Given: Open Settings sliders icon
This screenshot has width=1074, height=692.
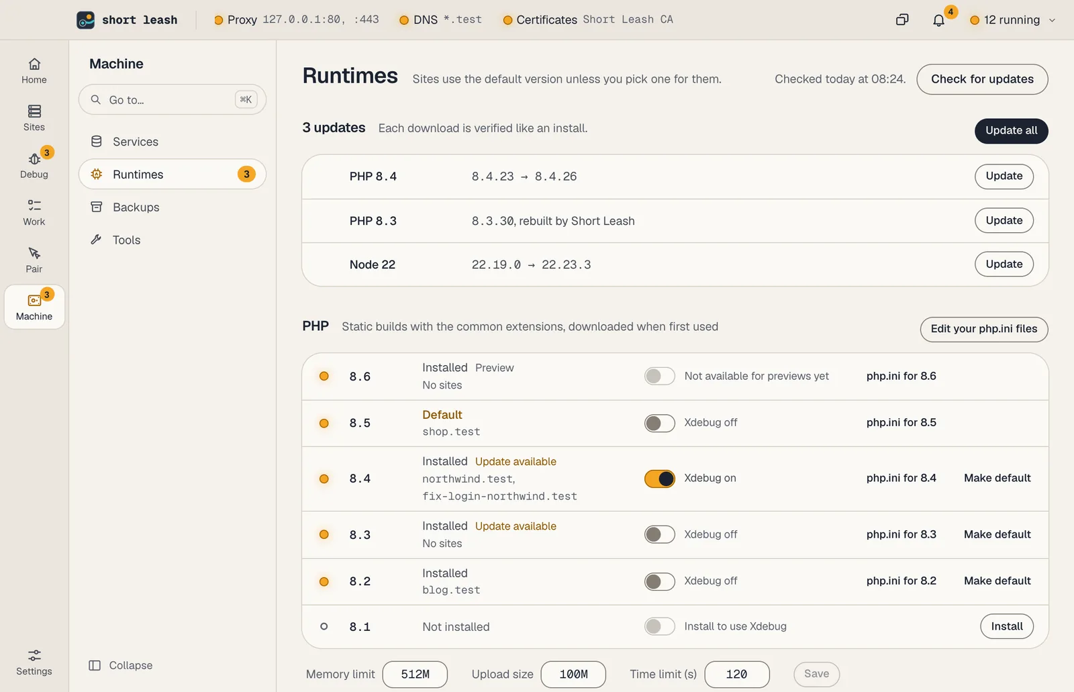Looking at the screenshot, I should [34, 655].
